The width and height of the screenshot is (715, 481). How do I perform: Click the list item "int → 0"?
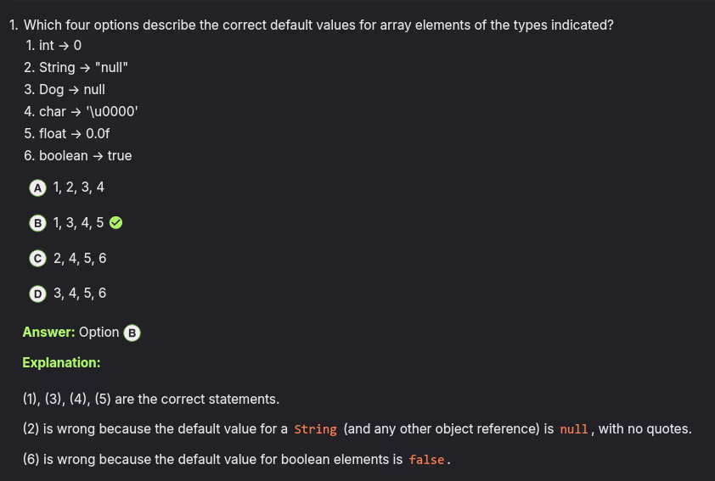point(59,46)
